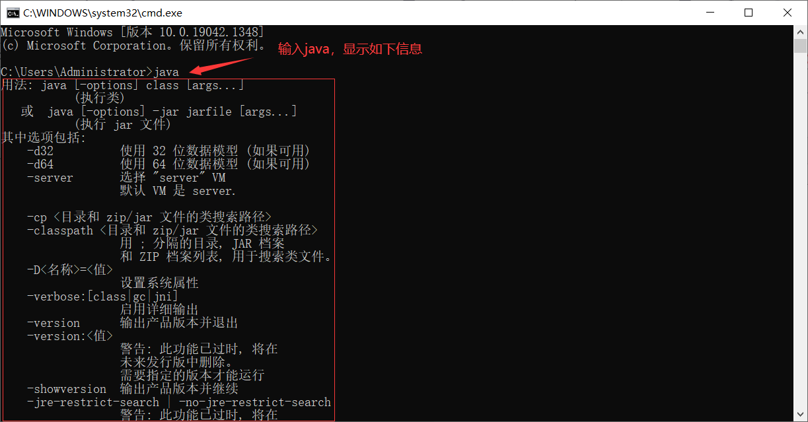This screenshot has width=808, height=422.
Task: Click the -cp option line
Action: pyautogui.click(x=149, y=217)
